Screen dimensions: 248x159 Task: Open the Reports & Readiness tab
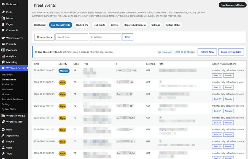click(x=135, y=25)
